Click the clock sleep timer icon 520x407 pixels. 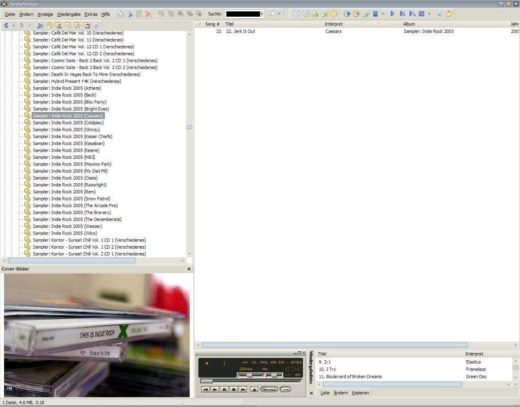334,14
